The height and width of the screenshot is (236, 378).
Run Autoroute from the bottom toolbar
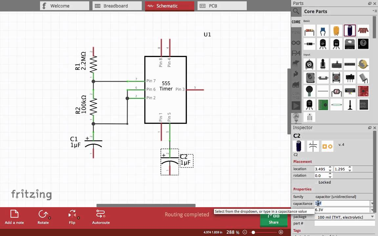pyautogui.click(x=101, y=214)
